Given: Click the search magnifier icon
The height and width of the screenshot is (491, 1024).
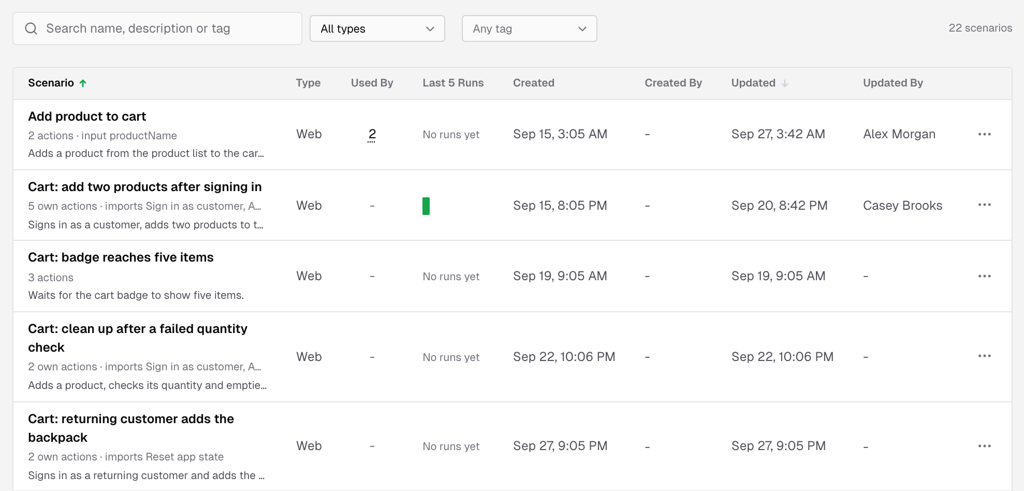Looking at the screenshot, I should tap(31, 28).
